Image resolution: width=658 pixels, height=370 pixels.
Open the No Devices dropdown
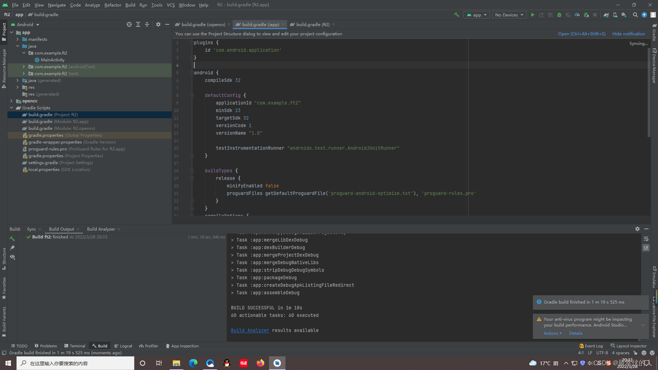click(x=509, y=15)
